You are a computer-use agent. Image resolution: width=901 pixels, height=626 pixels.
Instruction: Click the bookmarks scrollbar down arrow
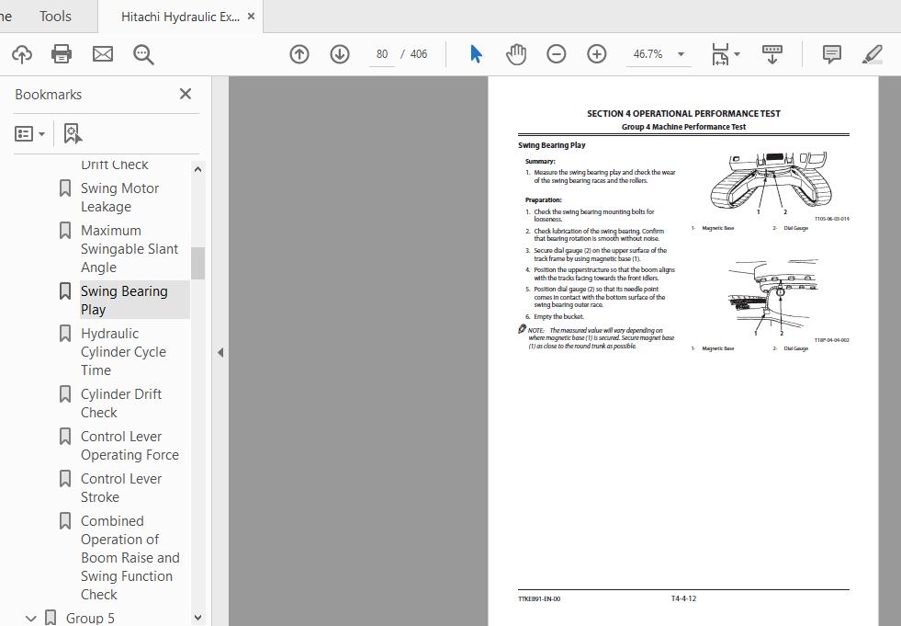pos(197,618)
